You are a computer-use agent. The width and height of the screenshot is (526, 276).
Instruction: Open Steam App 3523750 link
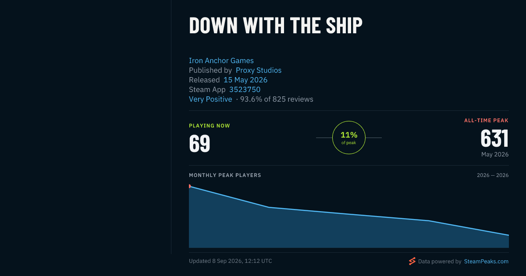245,89
